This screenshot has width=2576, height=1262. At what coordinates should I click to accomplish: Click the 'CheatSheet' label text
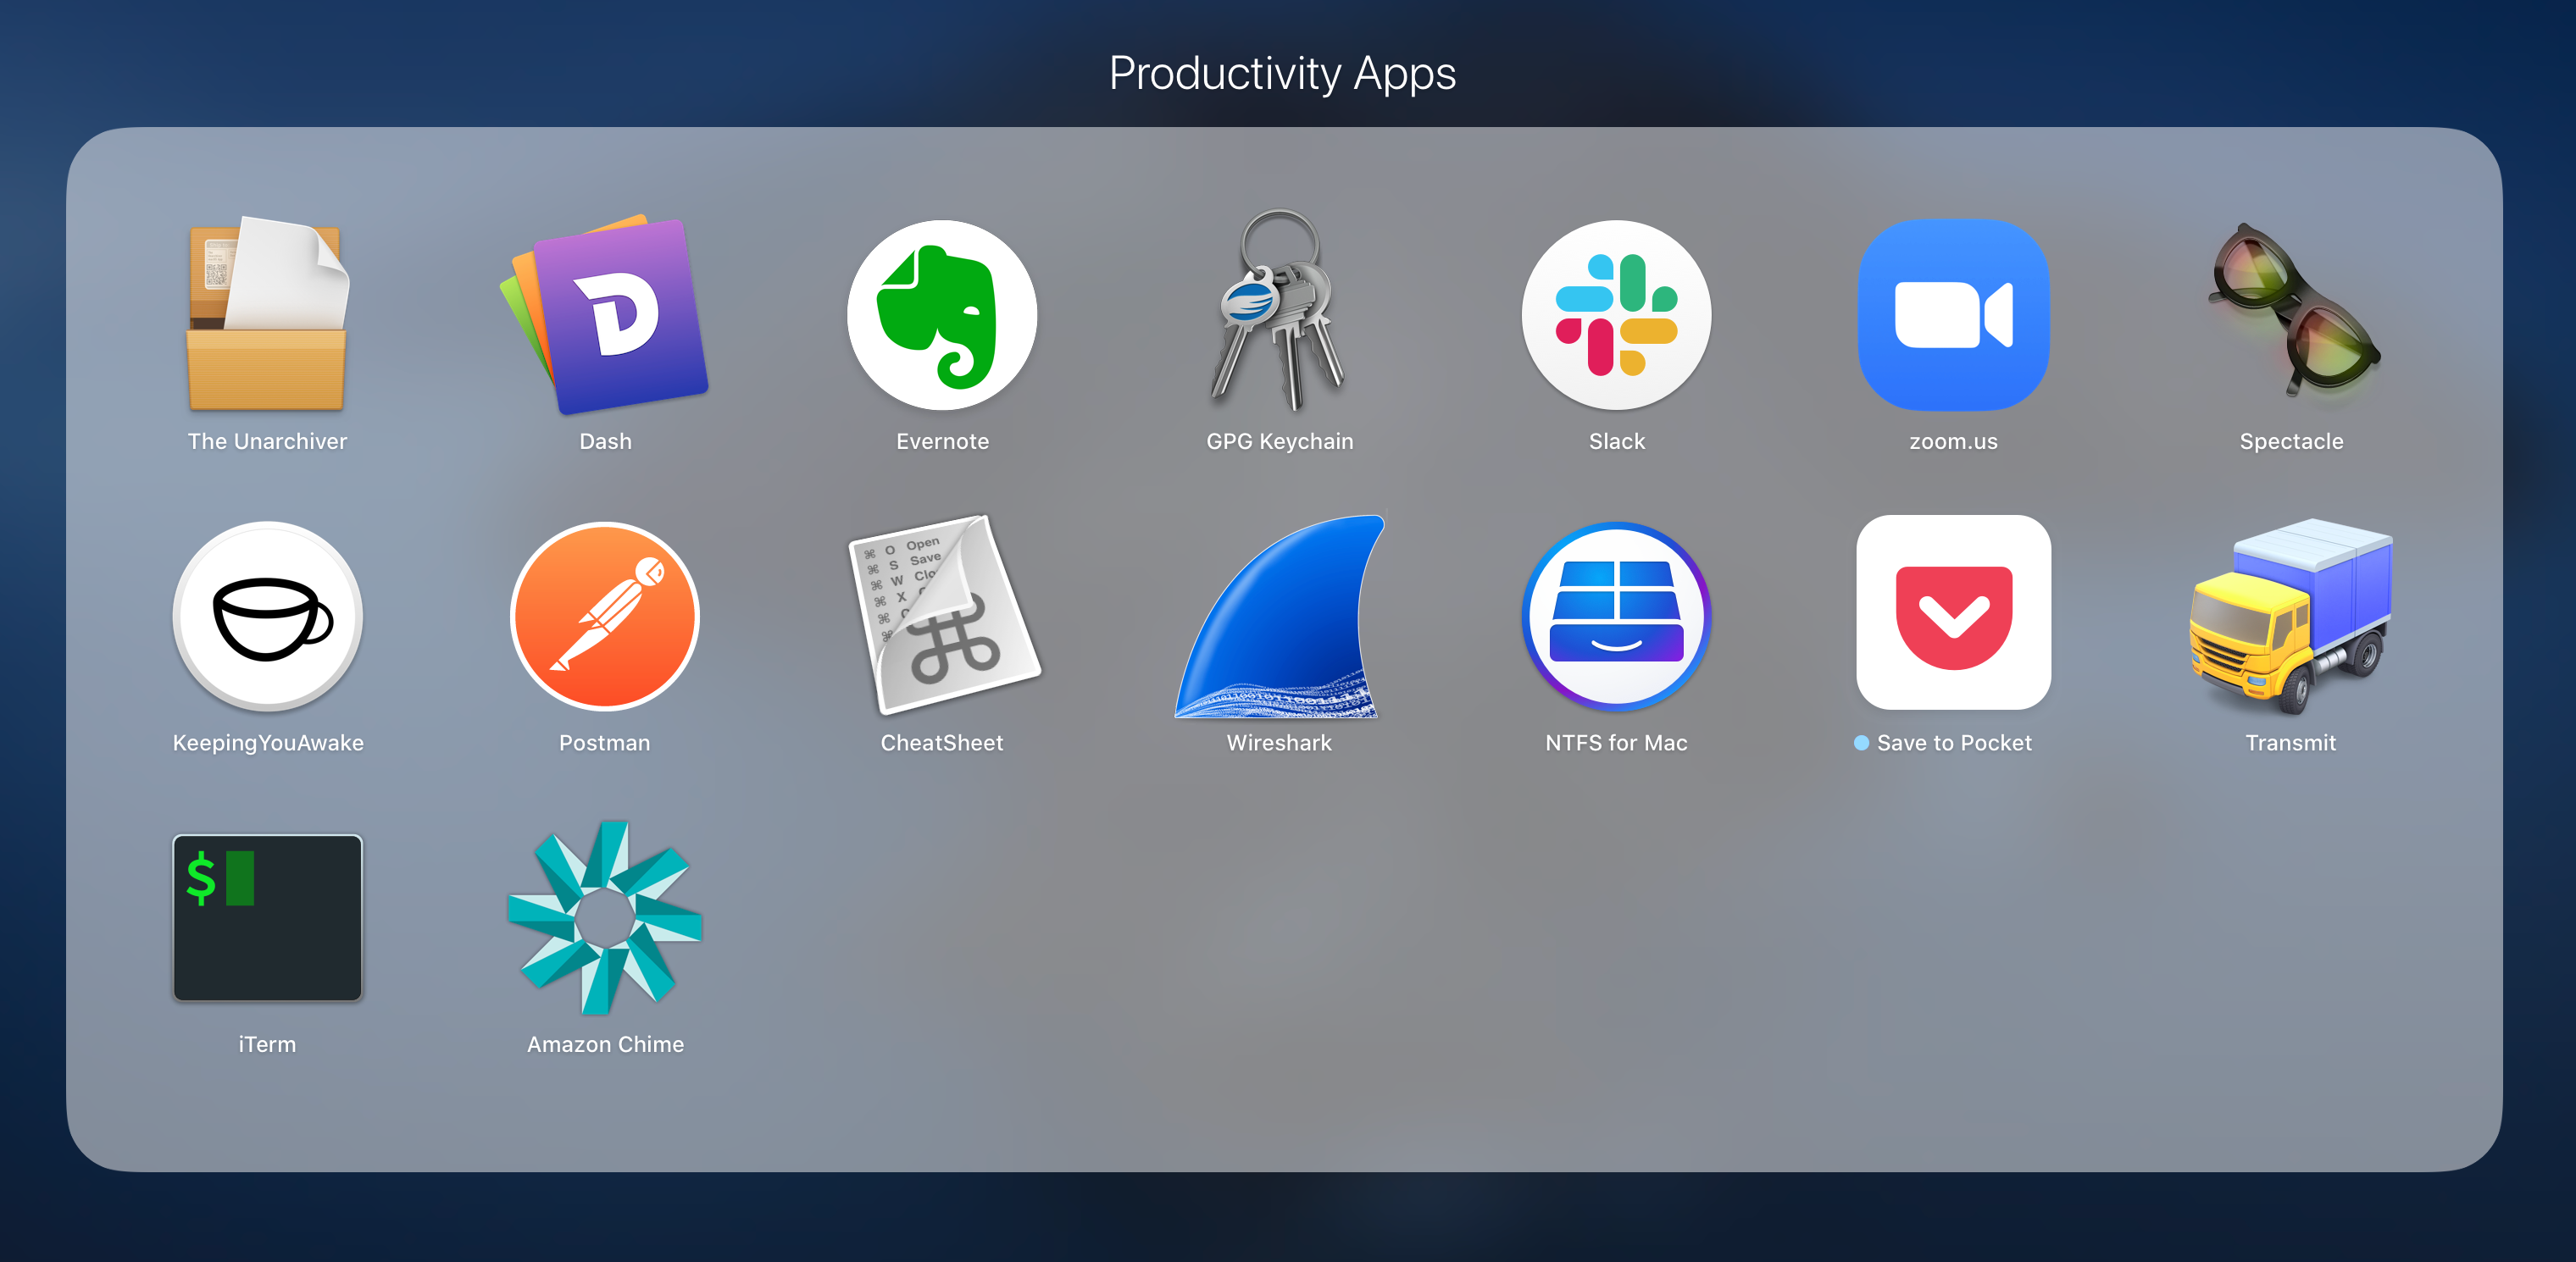click(941, 744)
